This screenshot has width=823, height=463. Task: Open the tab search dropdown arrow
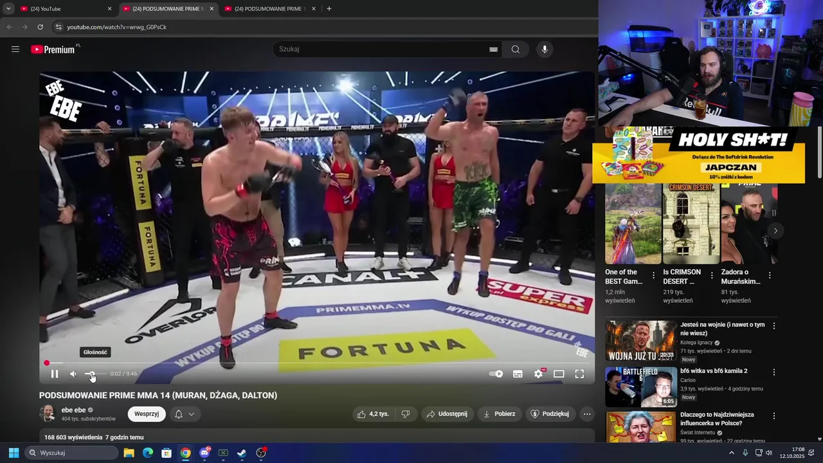click(x=8, y=9)
